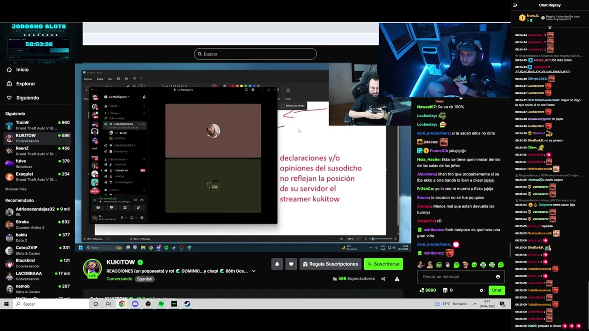The image size is (589, 331).
Task: Open Spotify from taskbar
Action: tap(161, 304)
